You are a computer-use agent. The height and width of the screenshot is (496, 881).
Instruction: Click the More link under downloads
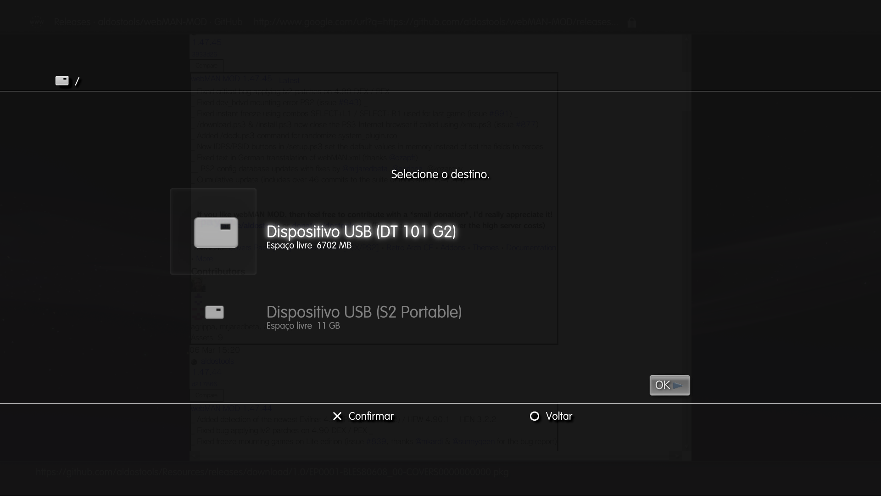point(204,259)
